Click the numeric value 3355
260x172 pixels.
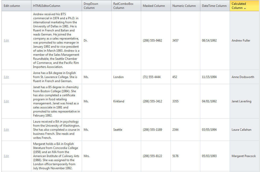(176, 101)
